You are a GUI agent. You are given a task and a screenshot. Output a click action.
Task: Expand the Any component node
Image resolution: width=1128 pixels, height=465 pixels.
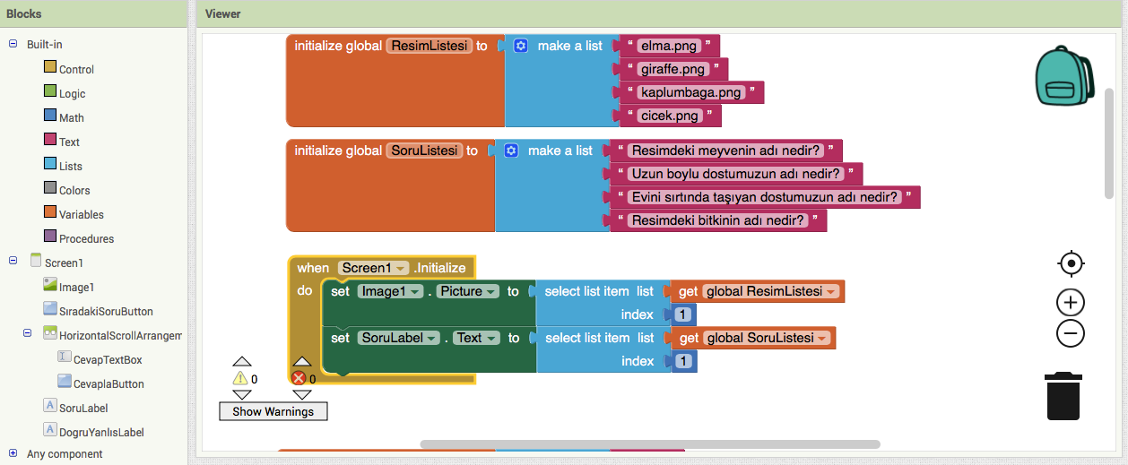pos(13,453)
